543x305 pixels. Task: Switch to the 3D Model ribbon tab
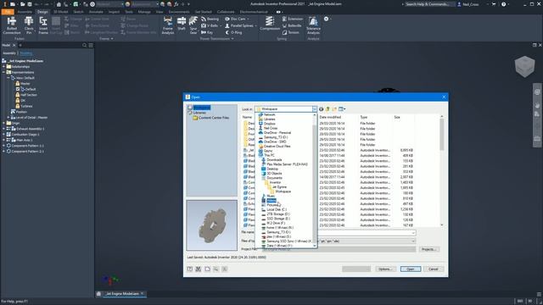click(x=60, y=12)
